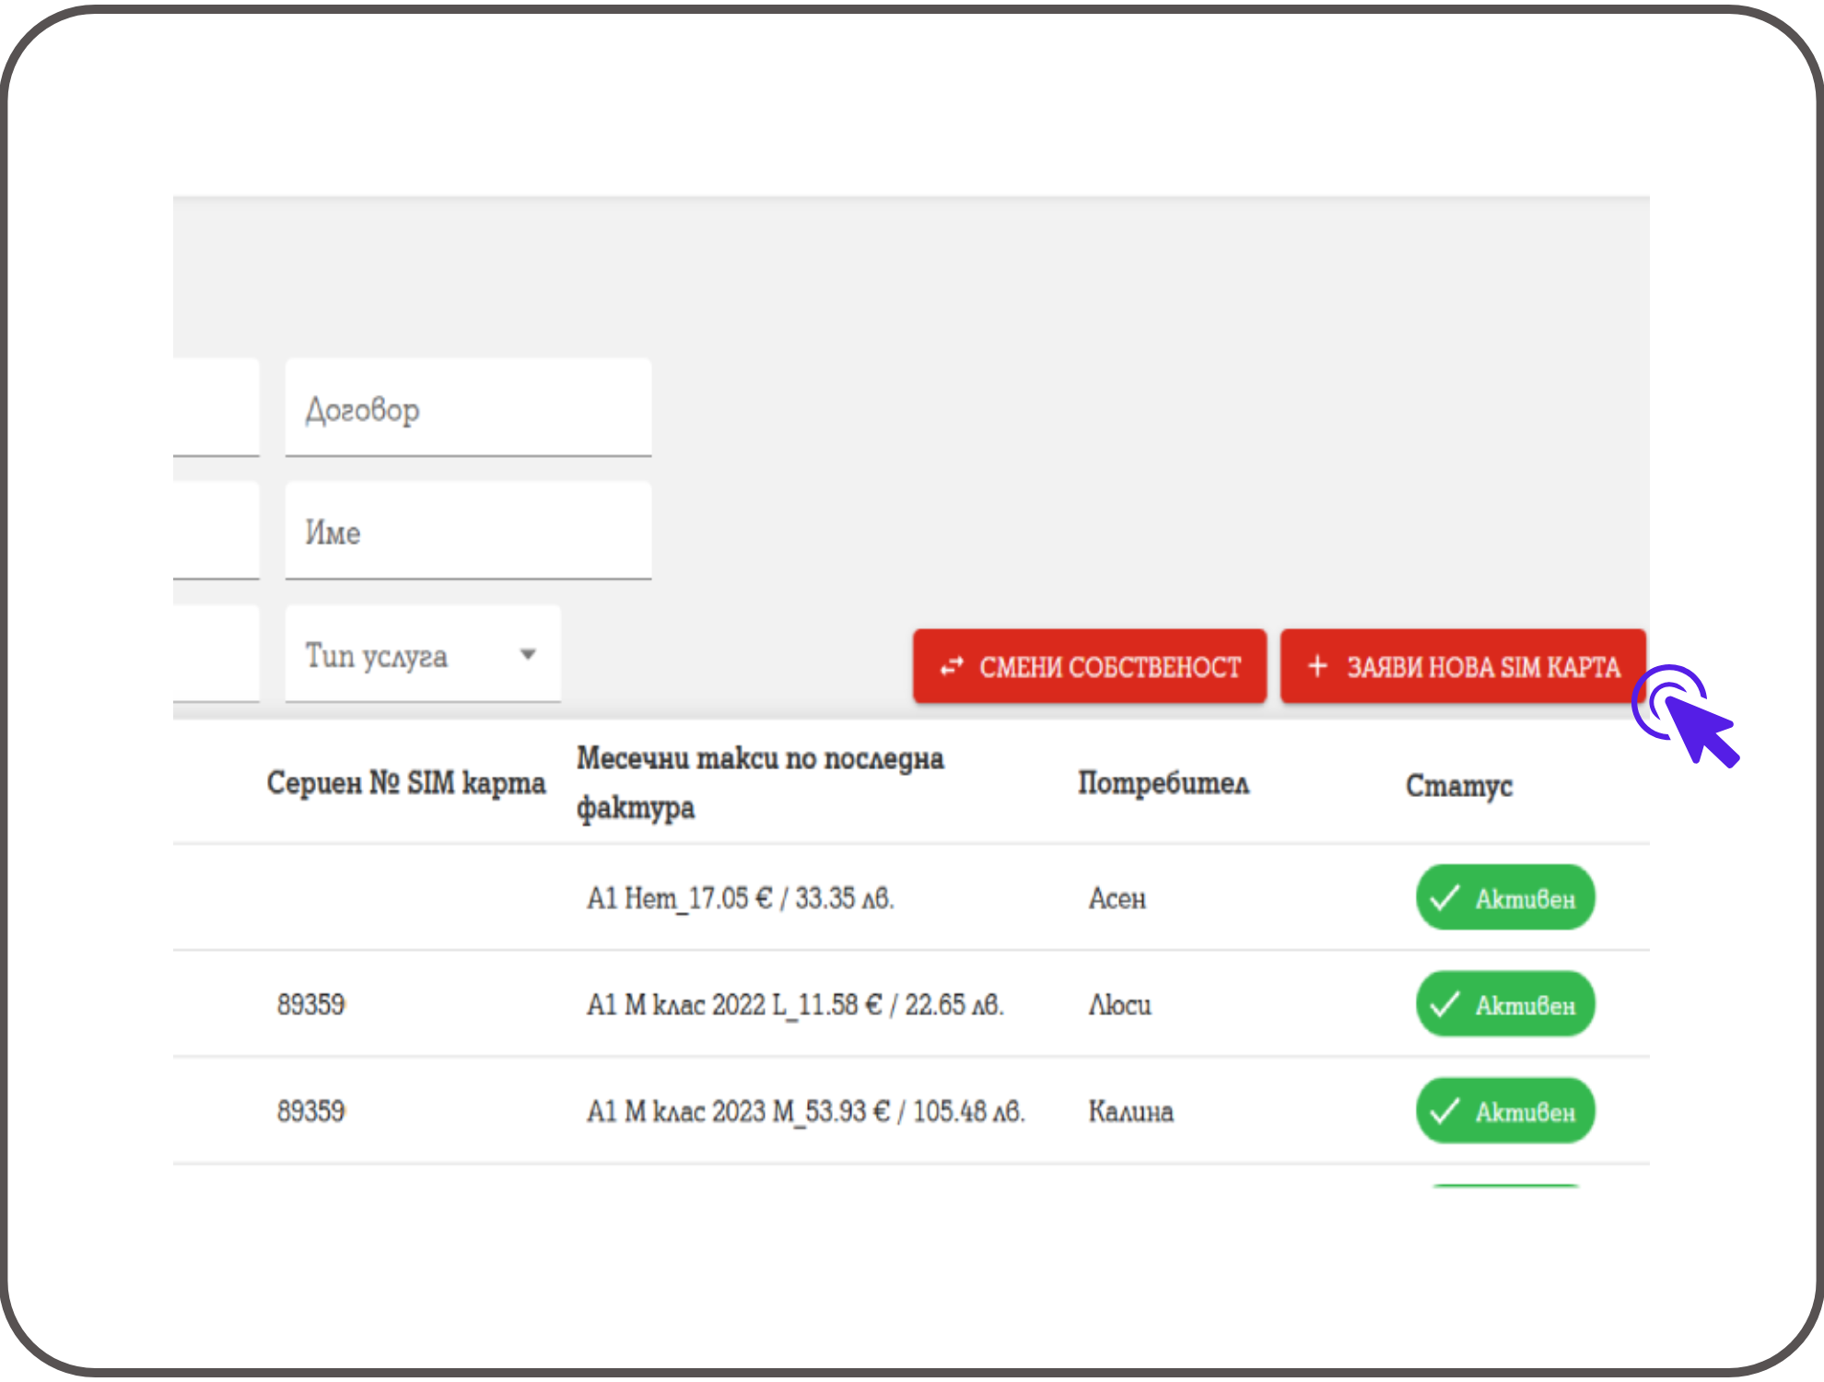1824x1382 pixels.
Task: Select the A1 M клас 2022 L row
Action: (x=795, y=1004)
